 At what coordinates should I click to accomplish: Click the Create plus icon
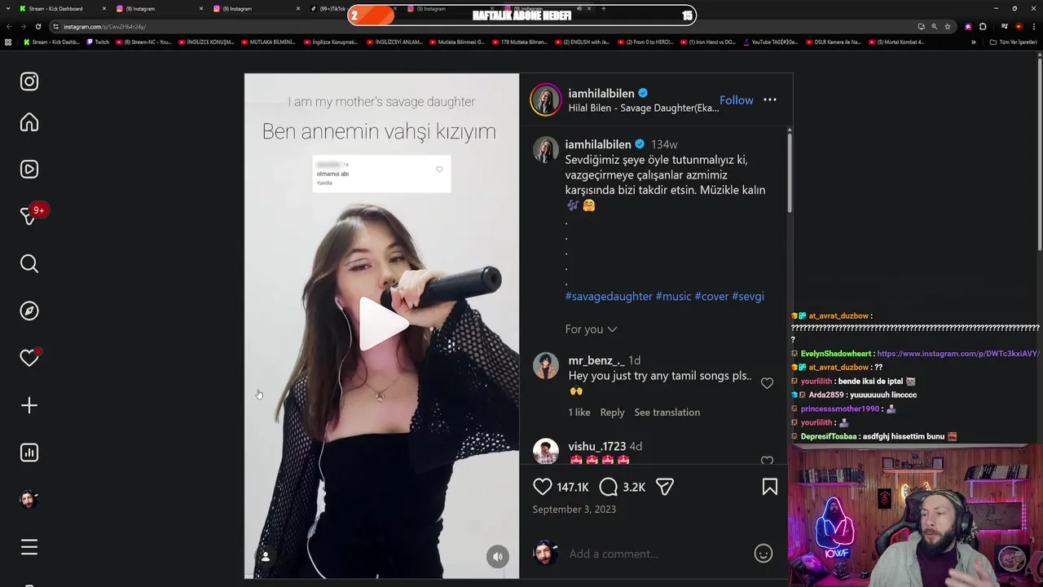point(29,405)
